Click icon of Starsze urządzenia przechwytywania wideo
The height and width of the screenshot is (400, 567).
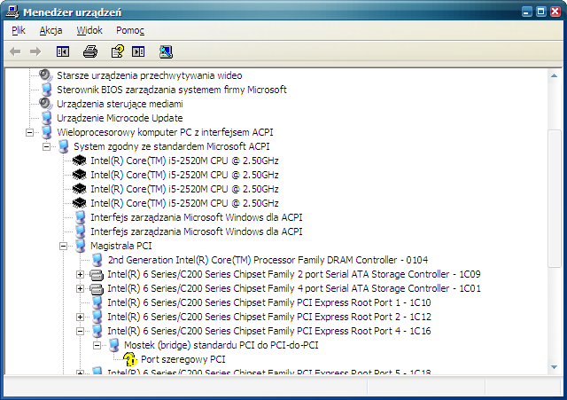pyautogui.click(x=46, y=75)
